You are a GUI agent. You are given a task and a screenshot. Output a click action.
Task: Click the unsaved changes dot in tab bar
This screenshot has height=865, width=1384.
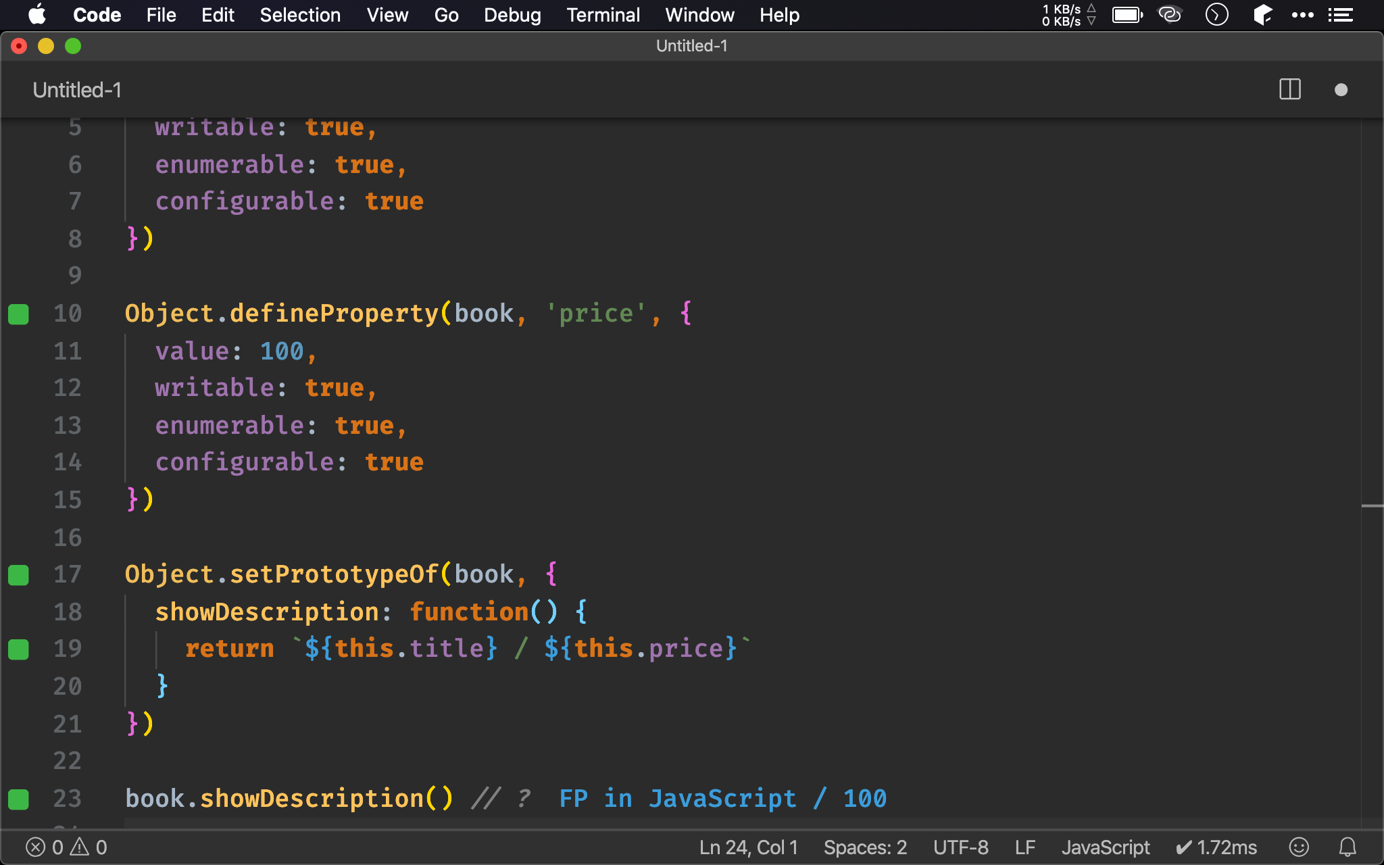1341,90
